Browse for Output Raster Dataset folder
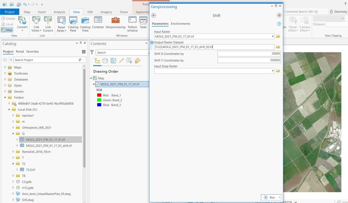348x203 pixels. coord(278,47)
